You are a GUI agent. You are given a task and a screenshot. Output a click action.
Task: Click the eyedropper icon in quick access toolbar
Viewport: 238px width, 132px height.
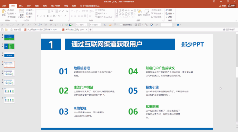pos(18,25)
